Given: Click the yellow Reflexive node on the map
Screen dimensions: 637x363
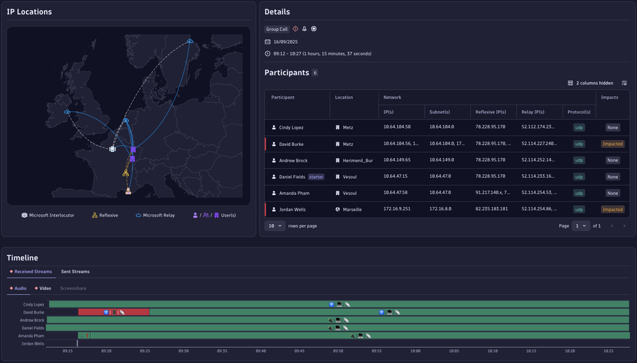Looking at the screenshot, I should pos(126,173).
